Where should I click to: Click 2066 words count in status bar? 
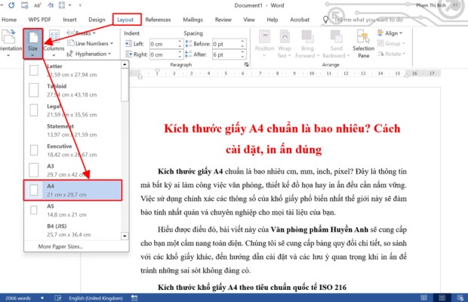click(18, 297)
